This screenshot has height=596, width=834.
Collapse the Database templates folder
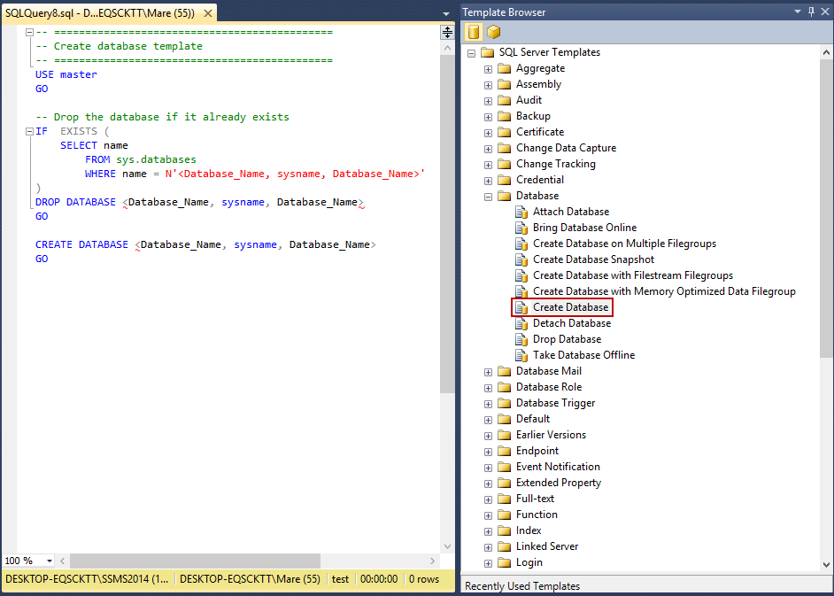pyautogui.click(x=488, y=196)
